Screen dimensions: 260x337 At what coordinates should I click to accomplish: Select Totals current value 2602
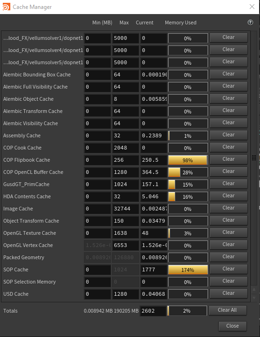point(153,311)
